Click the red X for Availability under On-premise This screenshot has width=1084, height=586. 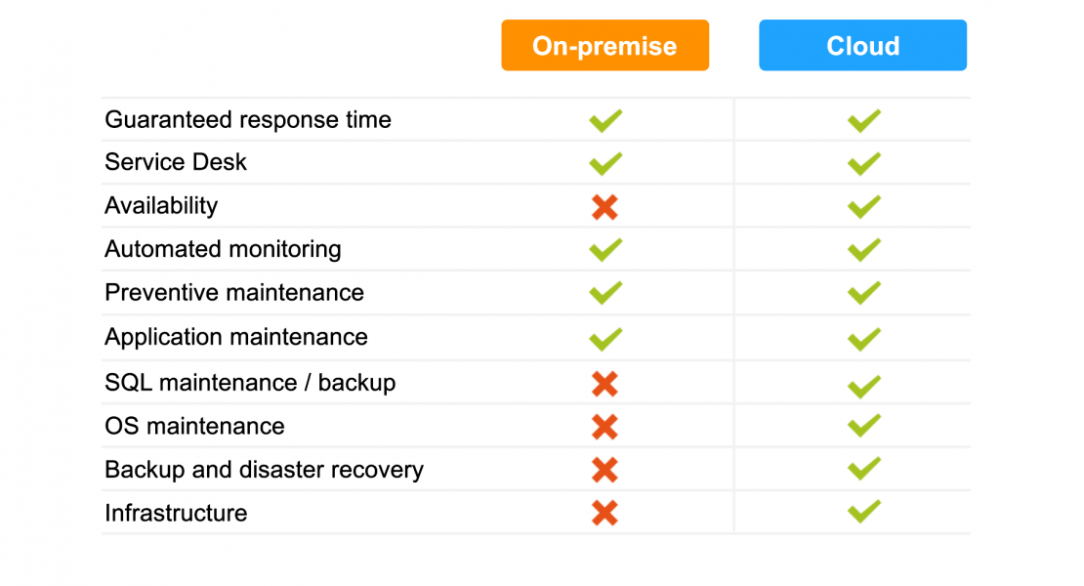605,207
